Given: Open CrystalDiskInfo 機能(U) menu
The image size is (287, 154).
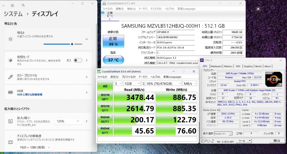Looking at the screenshot, I should [131, 9].
